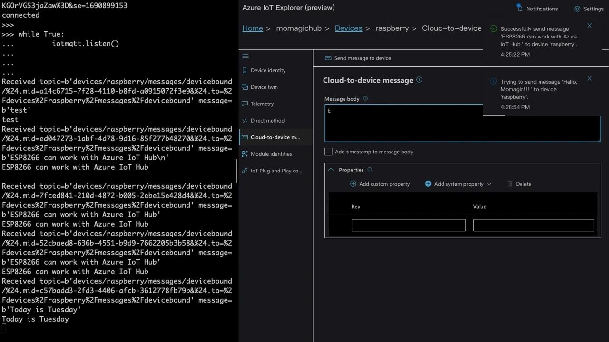Image resolution: width=609 pixels, height=342 pixels.
Task: Click 'Value' column header
Action: pyautogui.click(x=480, y=206)
